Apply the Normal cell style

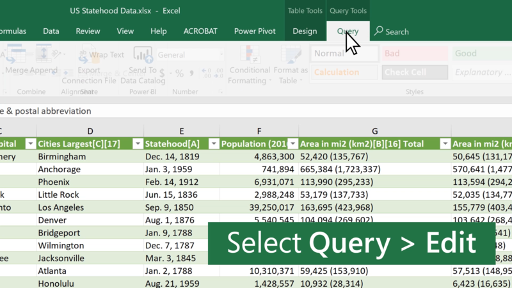pos(344,53)
